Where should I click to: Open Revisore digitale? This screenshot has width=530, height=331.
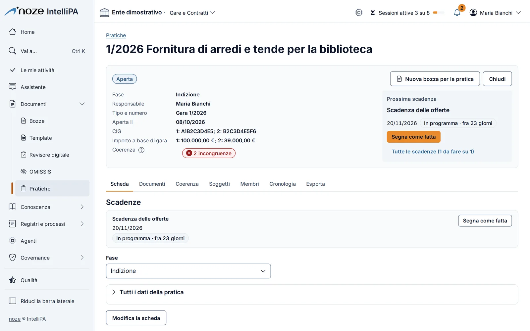pyautogui.click(x=52, y=155)
